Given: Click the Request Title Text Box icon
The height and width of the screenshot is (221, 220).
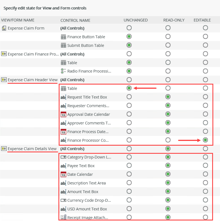Looking at the screenshot, I should tap(63, 97).
